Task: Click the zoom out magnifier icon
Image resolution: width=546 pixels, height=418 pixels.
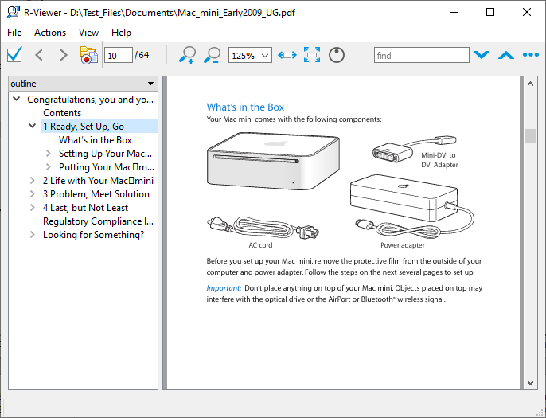Action: [x=212, y=55]
